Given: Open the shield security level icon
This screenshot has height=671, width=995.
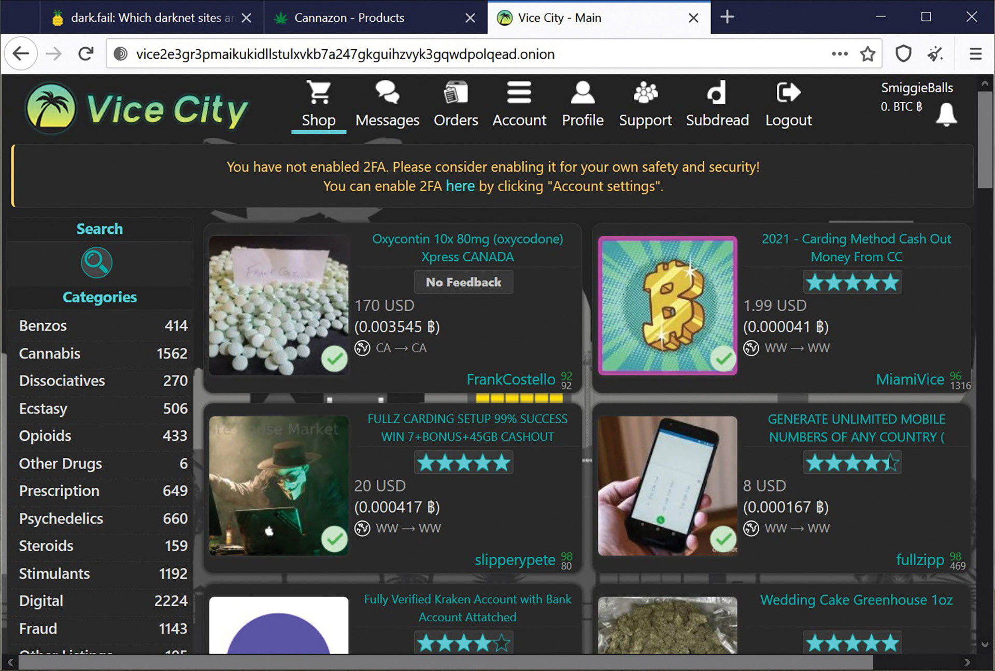Looking at the screenshot, I should [x=903, y=54].
